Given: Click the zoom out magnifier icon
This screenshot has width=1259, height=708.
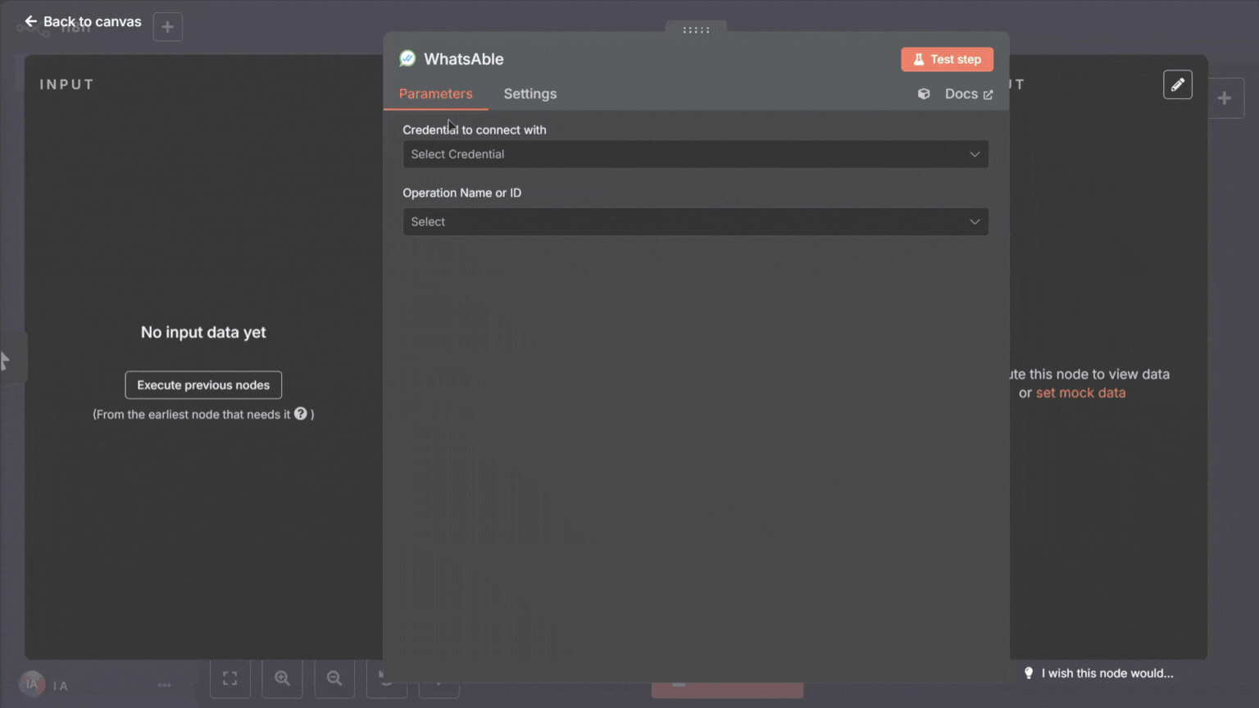Looking at the screenshot, I should (x=334, y=678).
